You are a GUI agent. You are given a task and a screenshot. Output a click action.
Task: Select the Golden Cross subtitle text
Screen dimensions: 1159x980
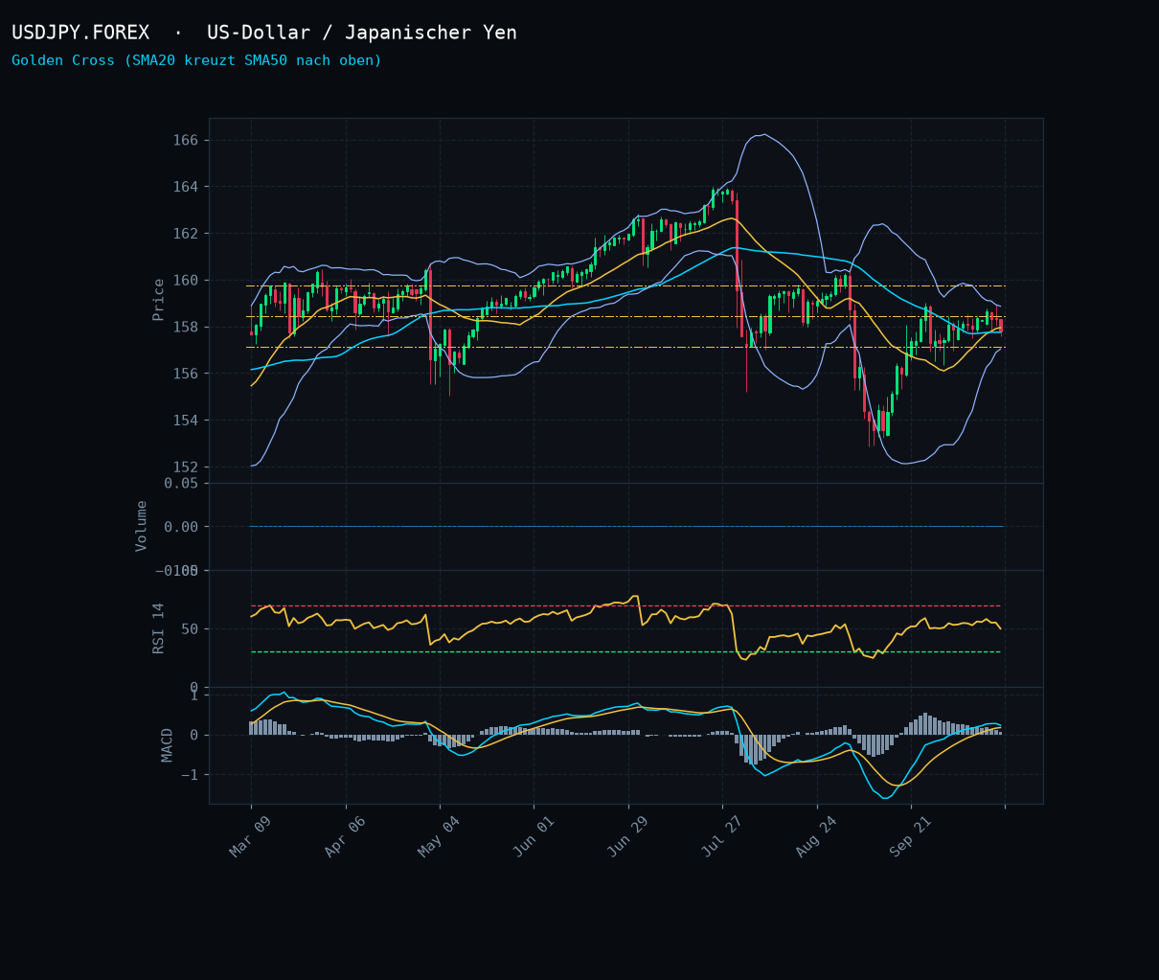[x=196, y=60]
